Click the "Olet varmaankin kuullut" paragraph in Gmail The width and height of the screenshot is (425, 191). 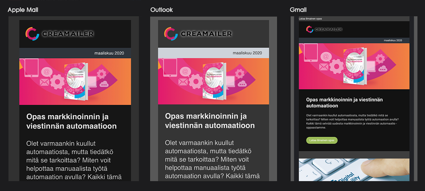pyautogui.click(x=352, y=121)
